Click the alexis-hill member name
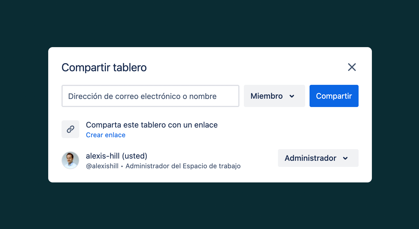This screenshot has height=229, width=419. 103,156
